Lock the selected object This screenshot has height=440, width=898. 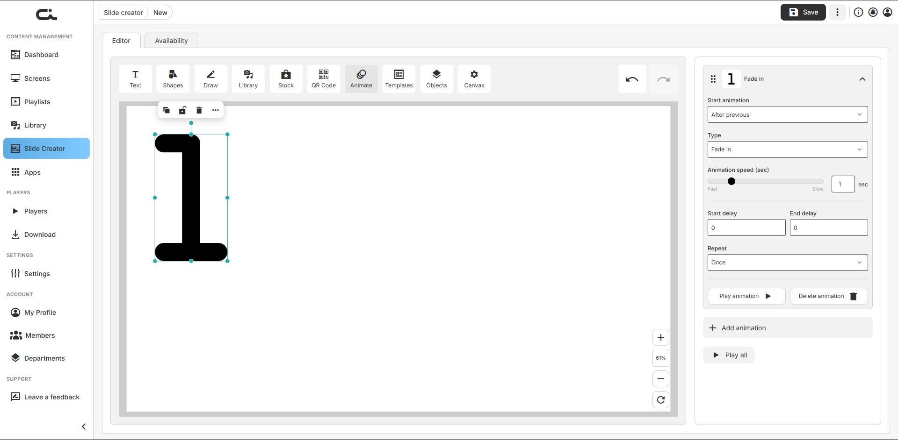[x=182, y=110]
